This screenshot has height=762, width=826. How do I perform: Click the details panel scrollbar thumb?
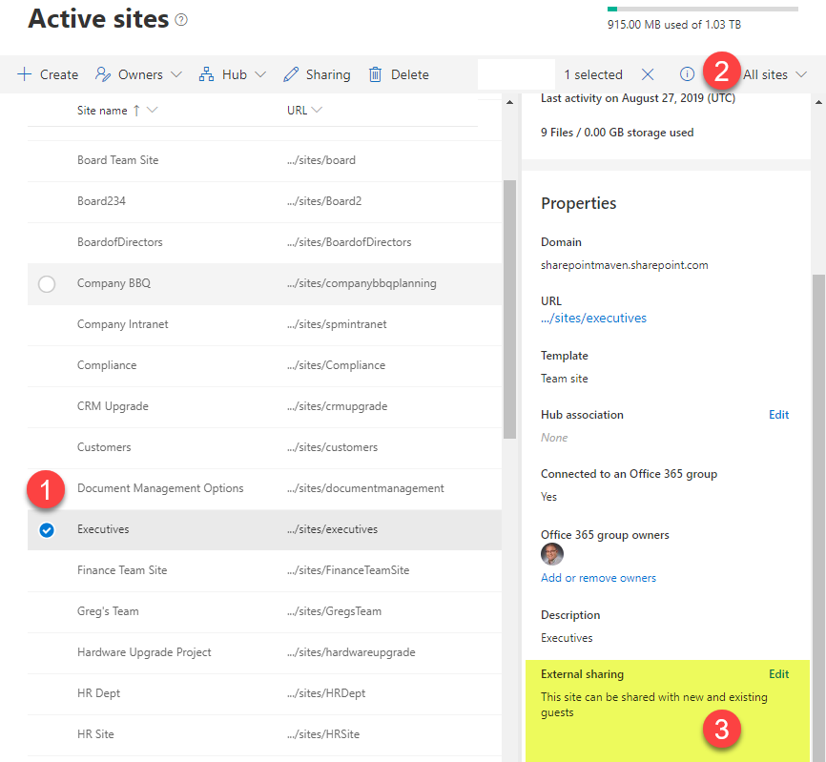(818, 518)
